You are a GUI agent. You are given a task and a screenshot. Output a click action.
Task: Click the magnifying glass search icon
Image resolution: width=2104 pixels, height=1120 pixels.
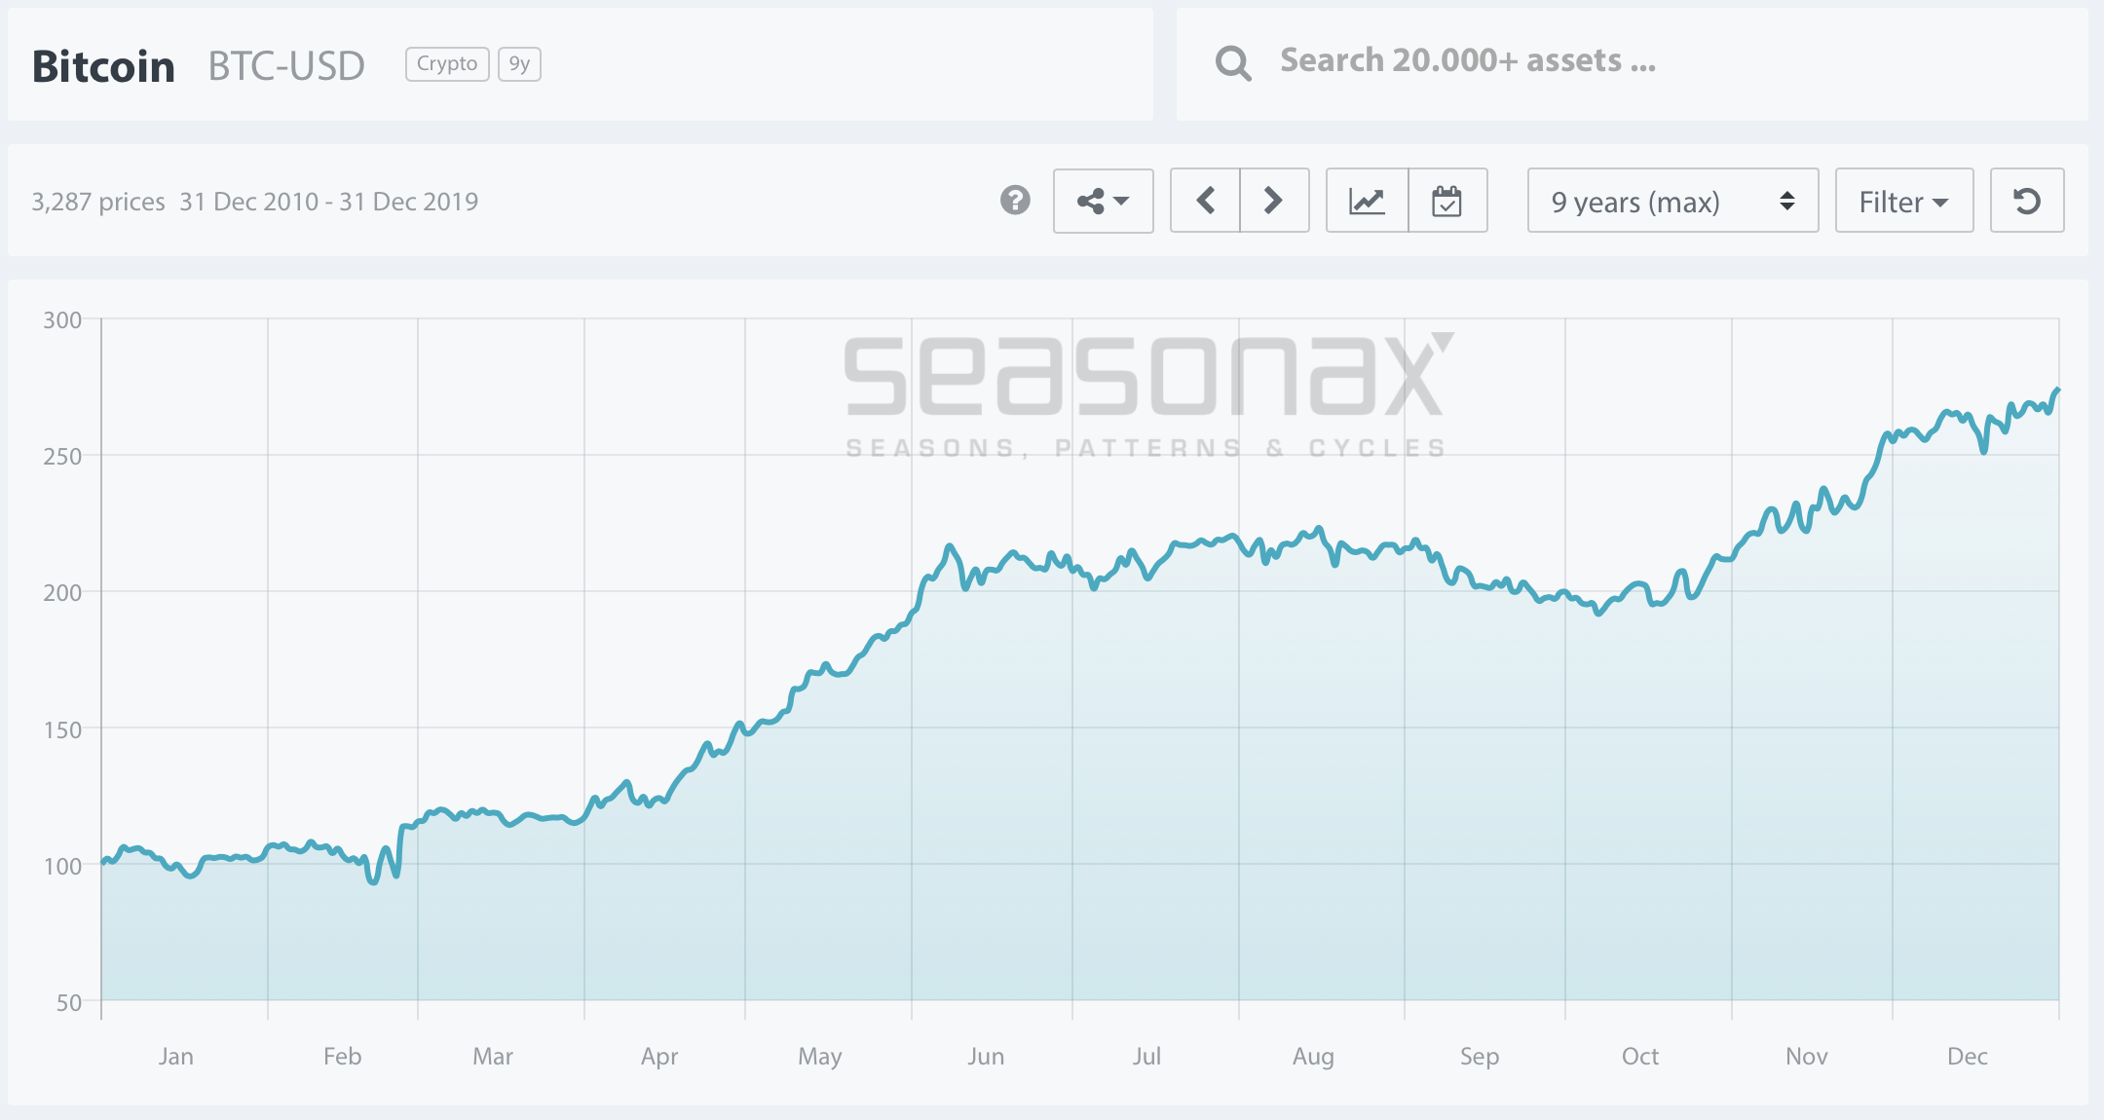1233,63
